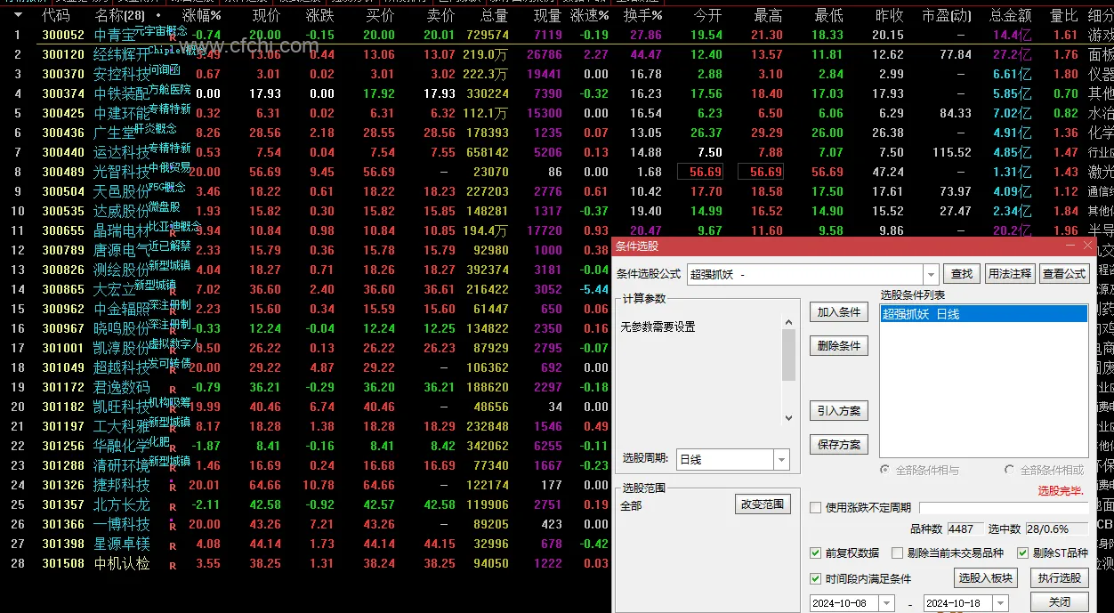1114x613 pixels.
Task: Uncheck the 前复权数据 checkbox
Action: point(816,553)
